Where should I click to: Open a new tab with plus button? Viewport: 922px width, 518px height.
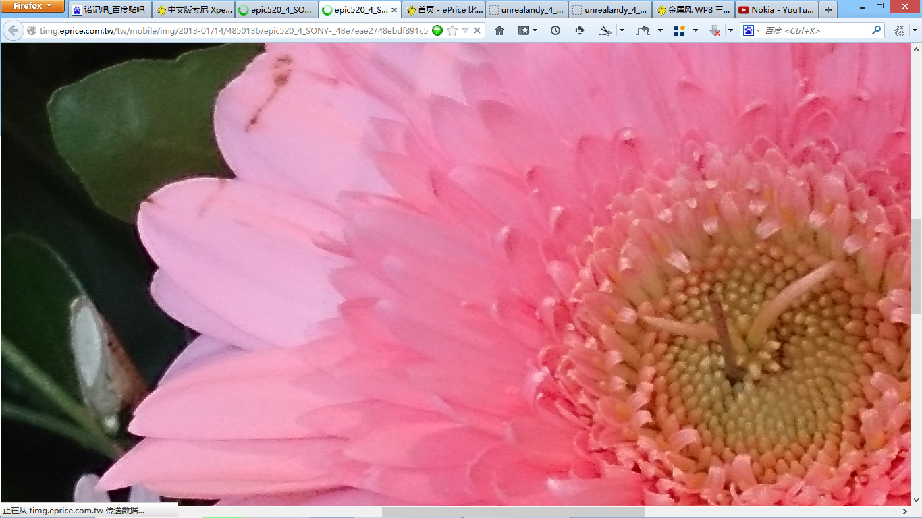click(x=828, y=10)
